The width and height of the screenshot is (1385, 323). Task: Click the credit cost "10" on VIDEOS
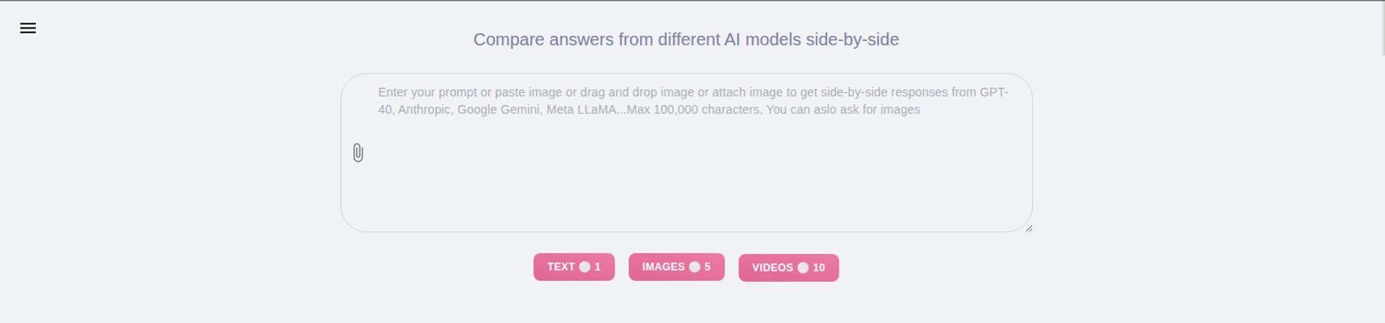pyautogui.click(x=818, y=268)
